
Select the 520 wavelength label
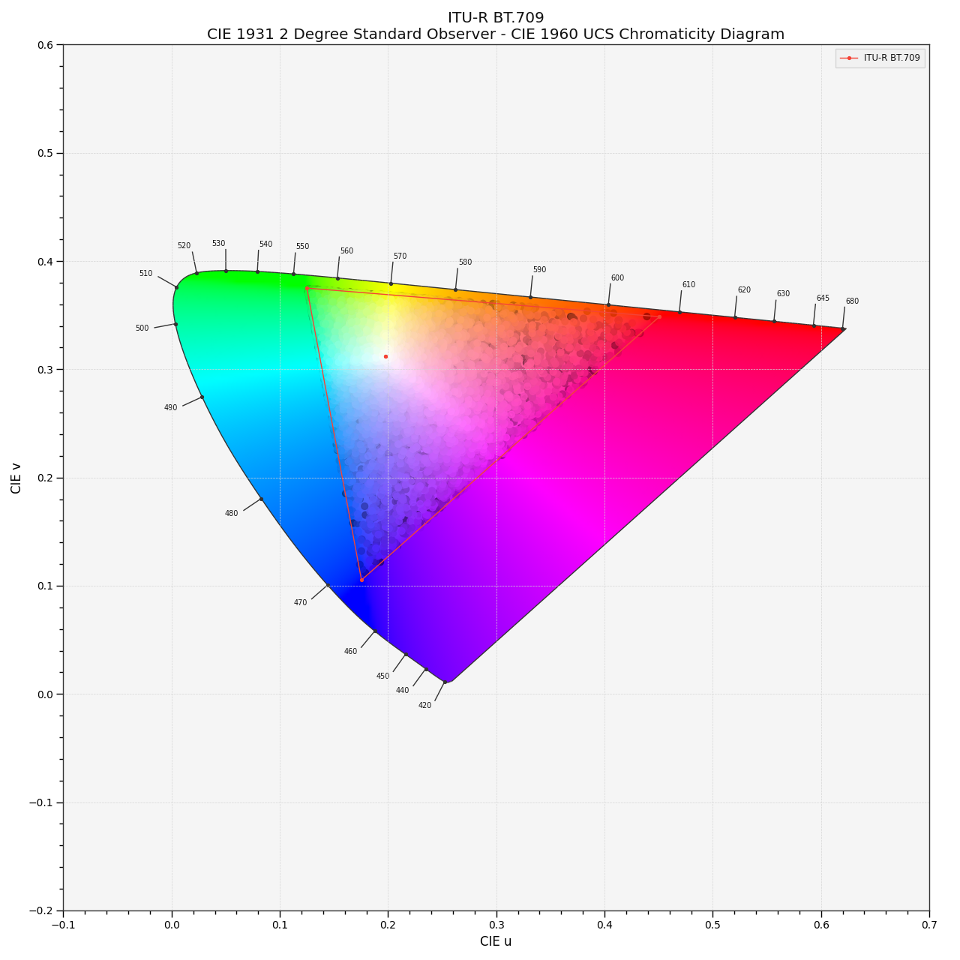click(x=184, y=246)
